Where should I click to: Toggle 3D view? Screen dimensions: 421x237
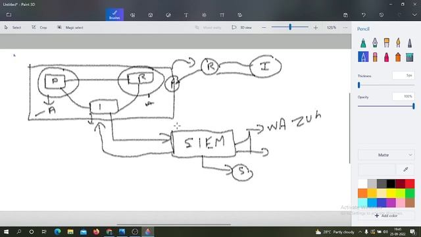241,28
